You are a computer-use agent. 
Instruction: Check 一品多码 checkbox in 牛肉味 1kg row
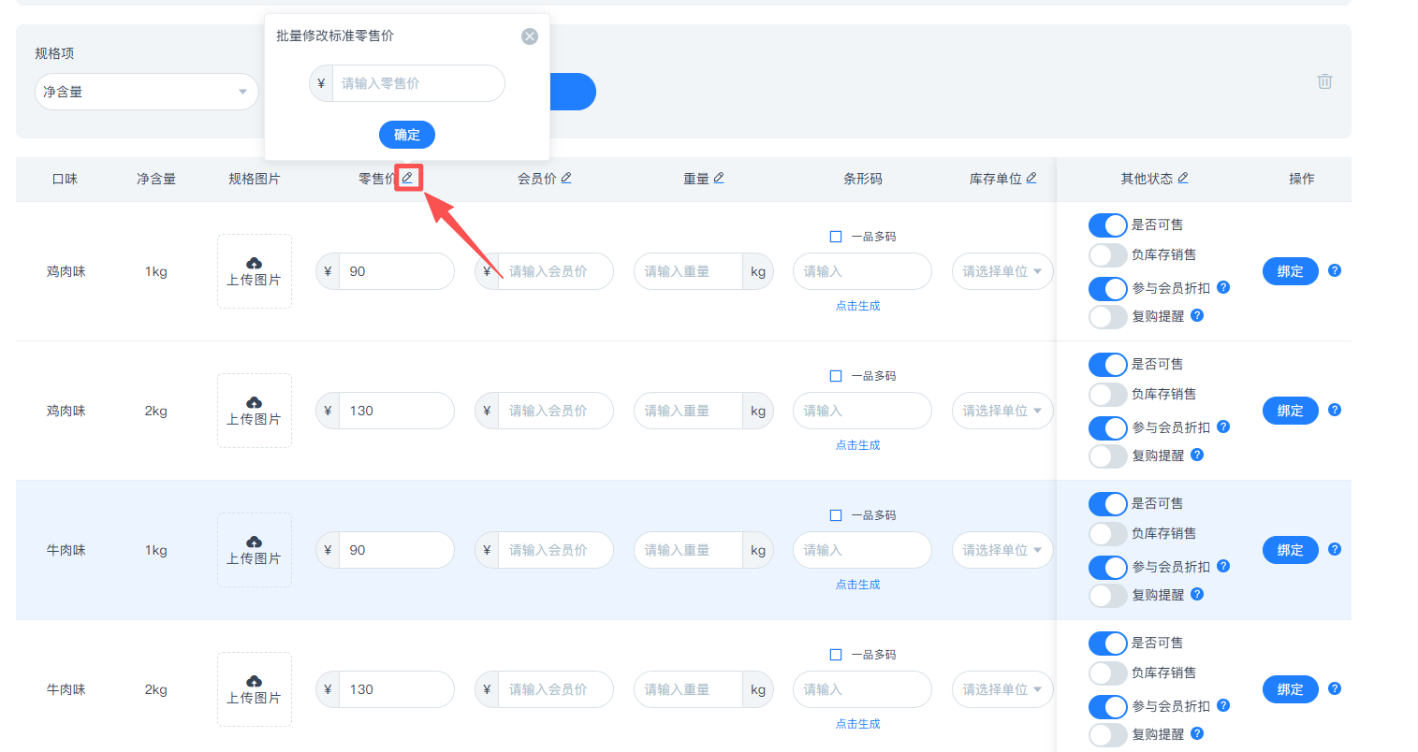point(836,515)
